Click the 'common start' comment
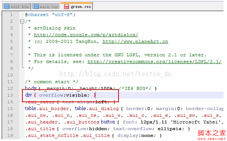This screenshot has height=141, width=227. [52, 82]
